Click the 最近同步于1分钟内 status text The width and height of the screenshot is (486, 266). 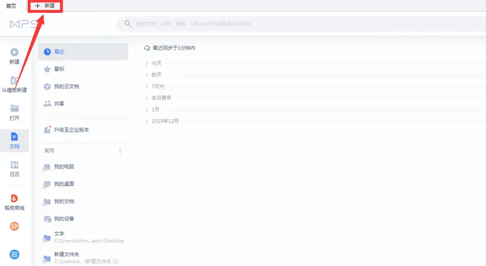pyautogui.click(x=174, y=48)
